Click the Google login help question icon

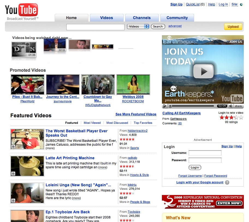[227, 182]
